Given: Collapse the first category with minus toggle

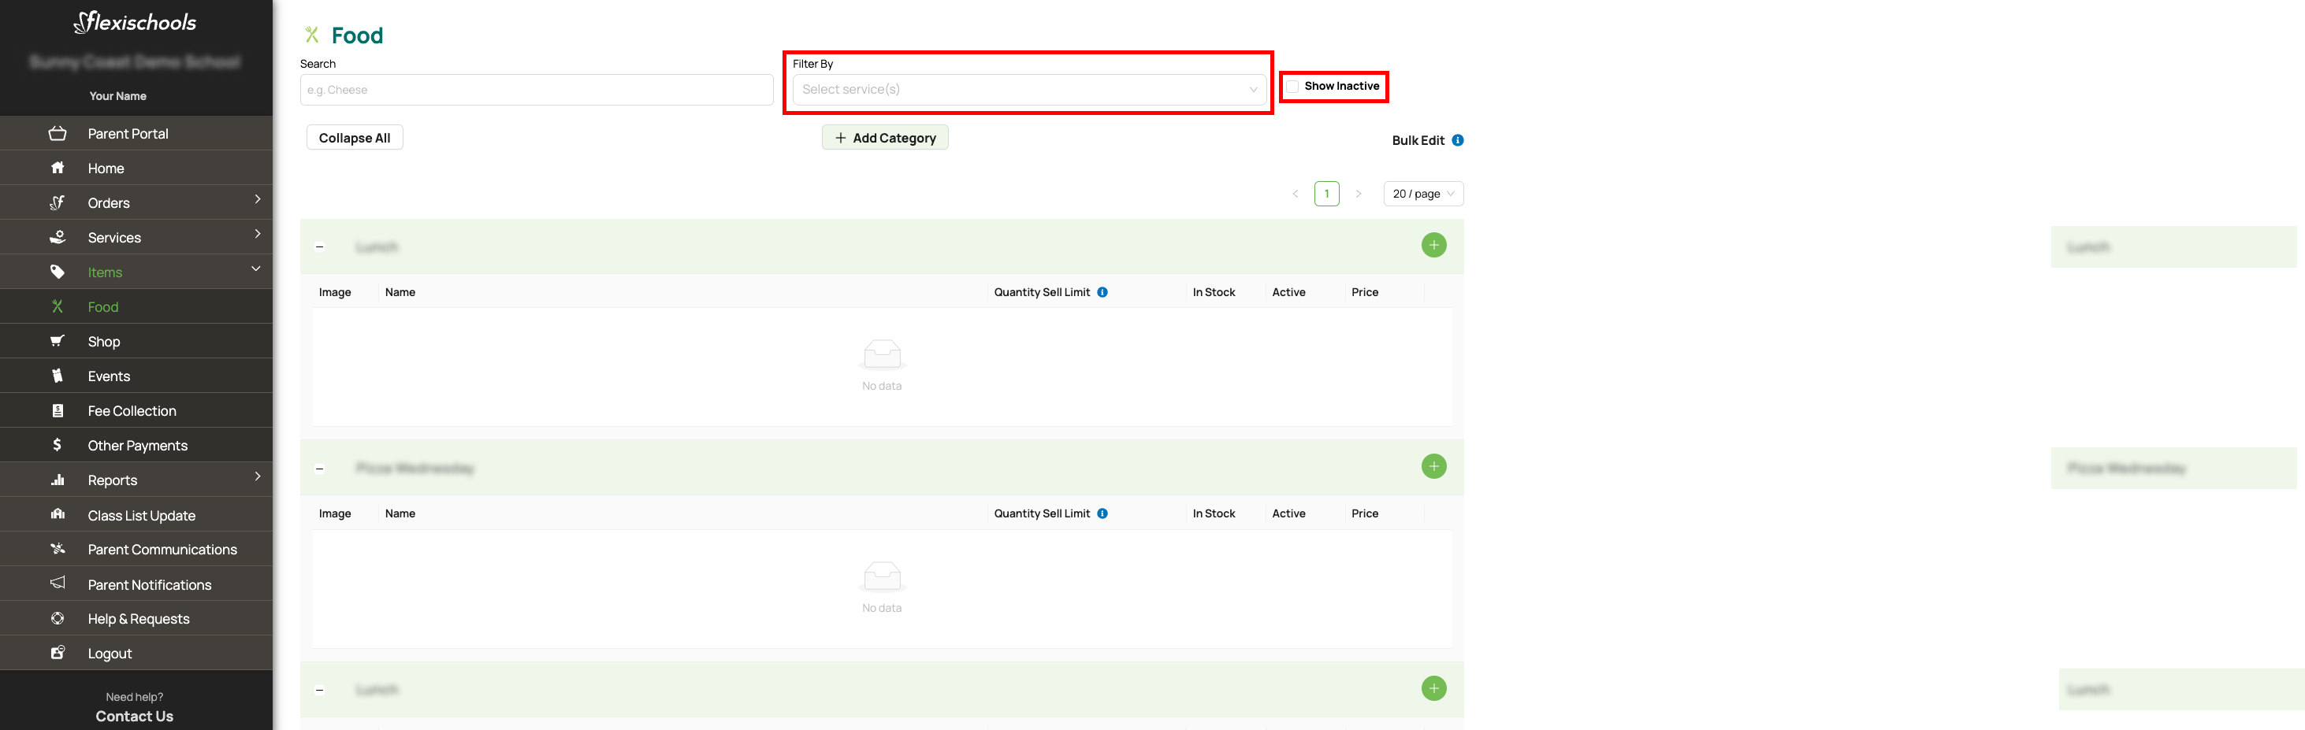Looking at the screenshot, I should [x=319, y=247].
